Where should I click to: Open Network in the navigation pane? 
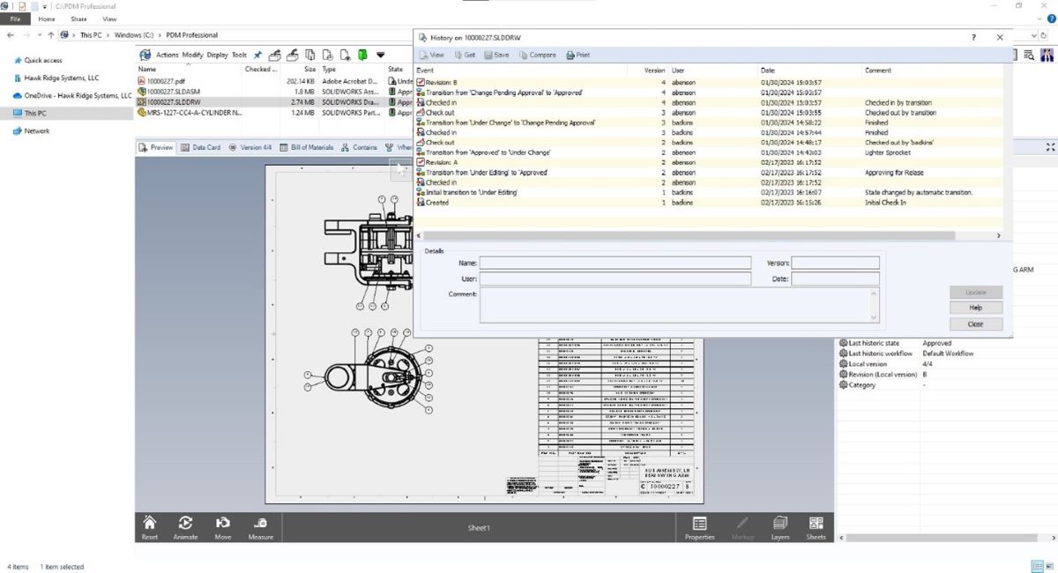tap(31, 130)
